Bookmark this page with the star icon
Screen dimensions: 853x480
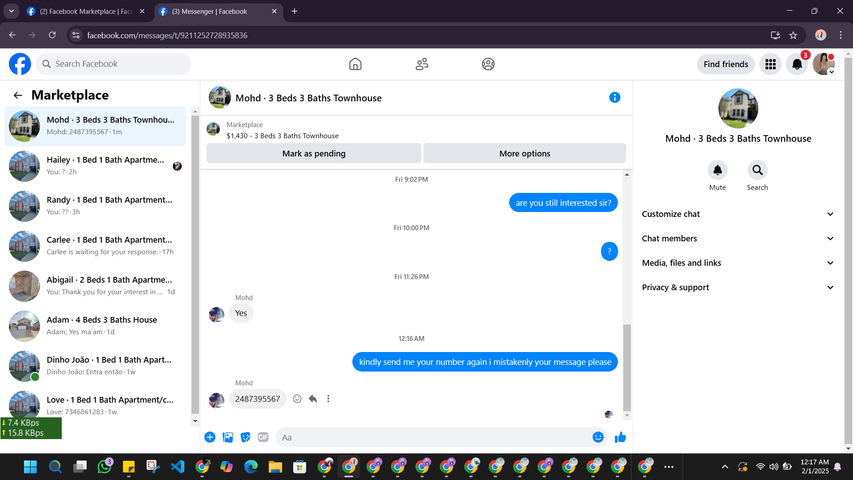point(793,35)
